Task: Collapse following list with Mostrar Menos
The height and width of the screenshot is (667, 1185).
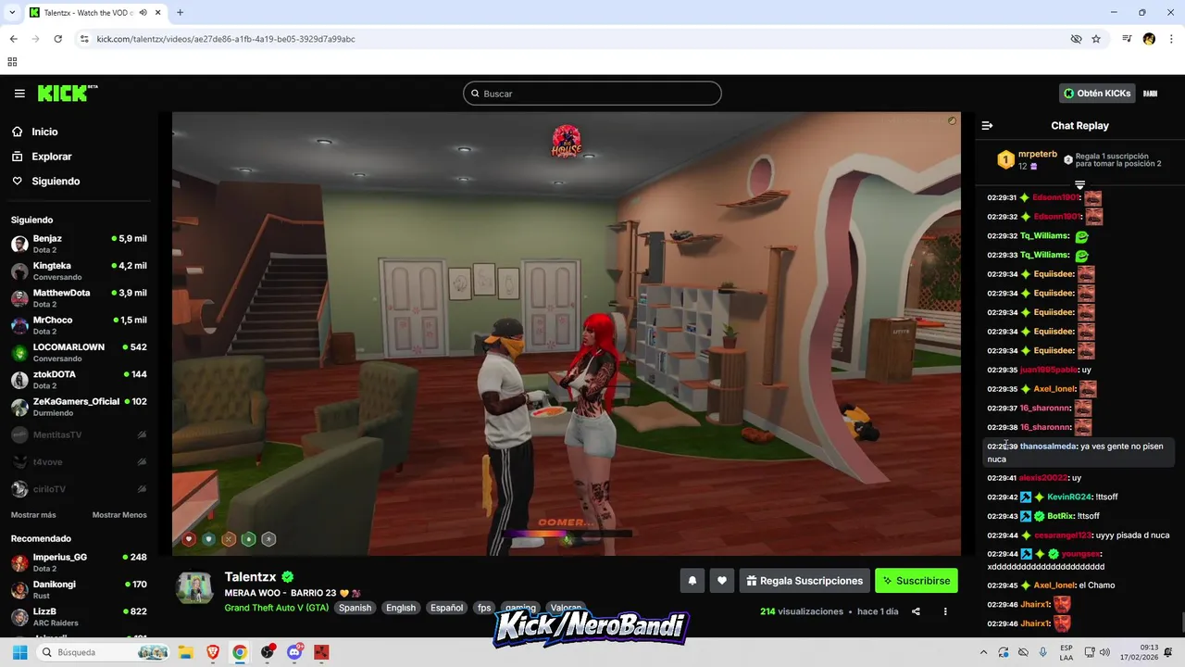Action: [119, 515]
